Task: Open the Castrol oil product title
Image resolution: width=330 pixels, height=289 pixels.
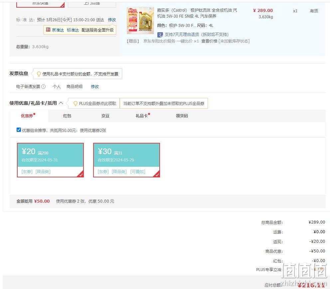Action: (197, 13)
